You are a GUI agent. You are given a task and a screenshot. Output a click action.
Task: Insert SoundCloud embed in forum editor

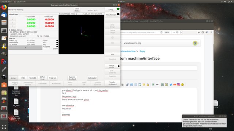coord(174,85)
